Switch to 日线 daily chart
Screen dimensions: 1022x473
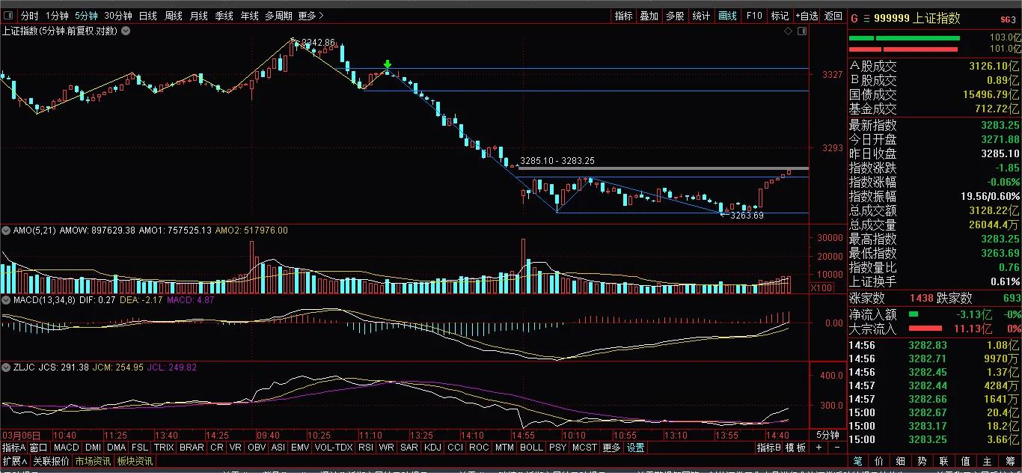coord(148,16)
